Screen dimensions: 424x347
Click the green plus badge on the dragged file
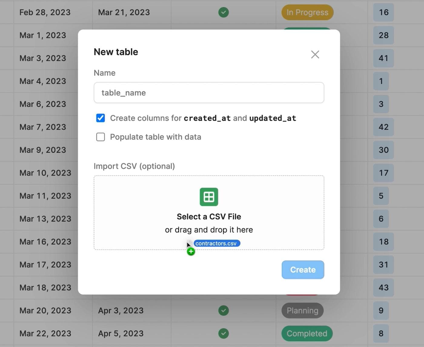[x=191, y=251]
